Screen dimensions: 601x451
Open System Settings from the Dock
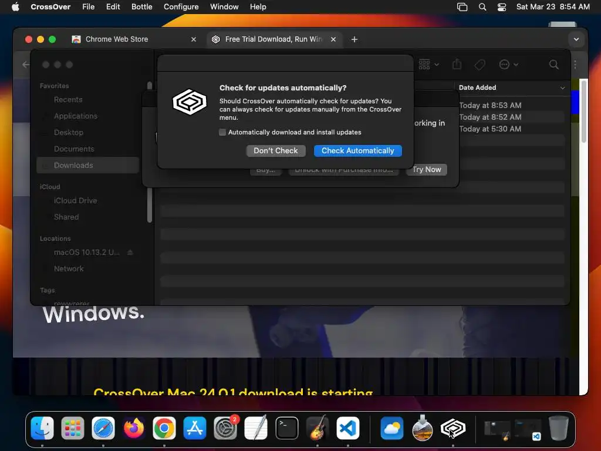225,428
